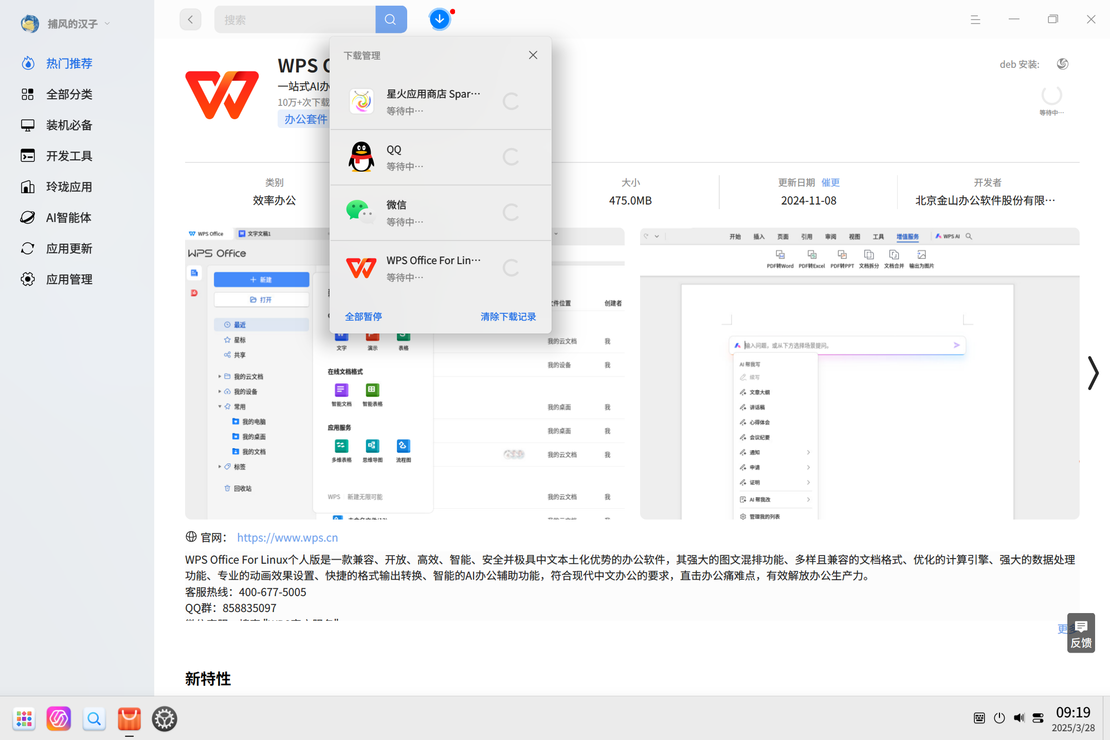Open the app store bag in taskbar
Viewport: 1110px width, 740px height.
pyautogui.click(x=129, y=718)
